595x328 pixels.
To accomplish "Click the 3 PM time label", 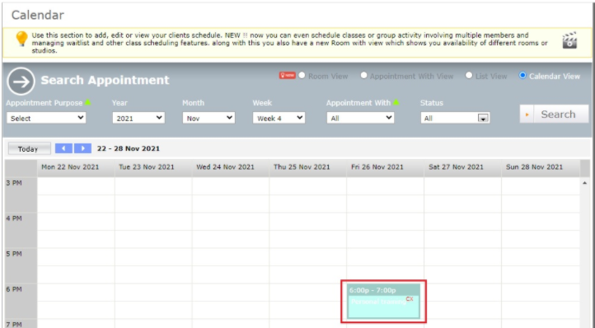I will [14, 183].
